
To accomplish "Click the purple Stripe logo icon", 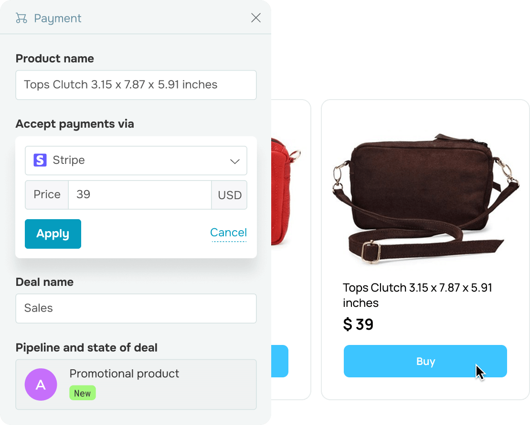I will (41, 161).
